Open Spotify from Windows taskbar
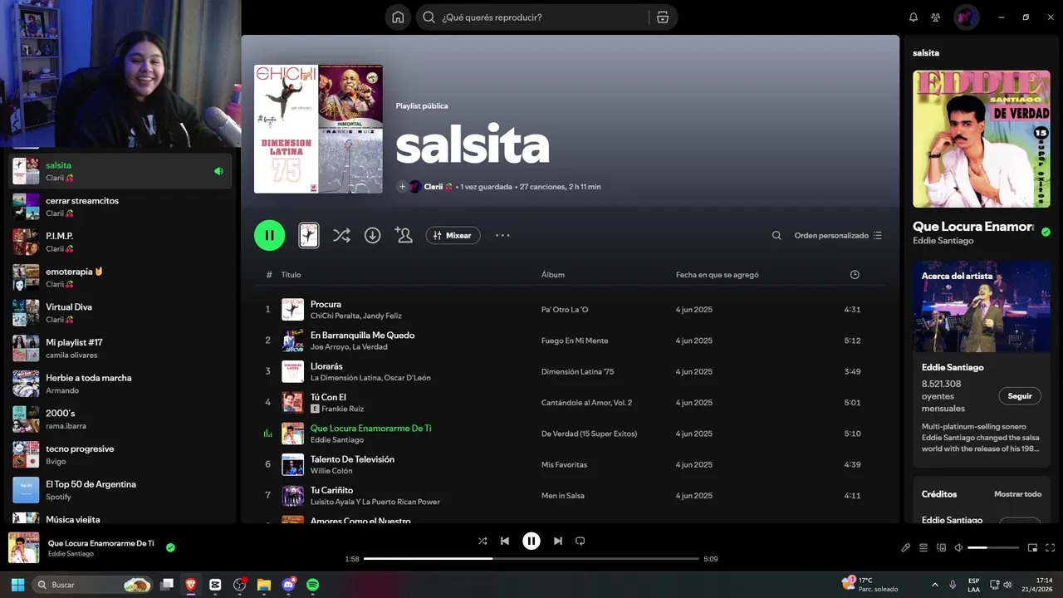The image size is (1063, 598). pos(312,585)
